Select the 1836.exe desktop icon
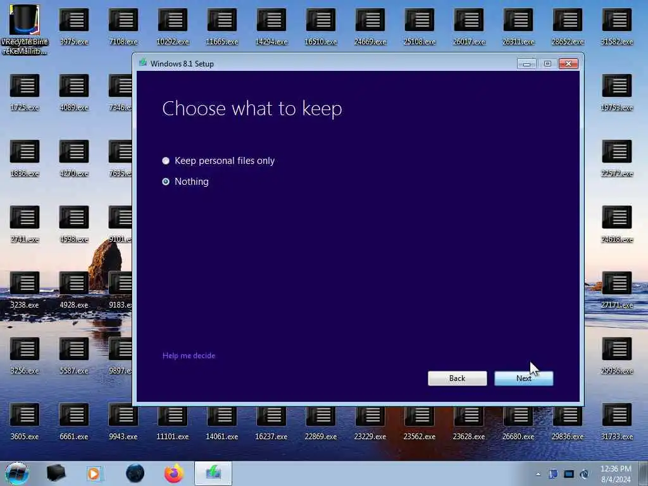The width and height of the screenshot is (648, 486). coord(25,159)
